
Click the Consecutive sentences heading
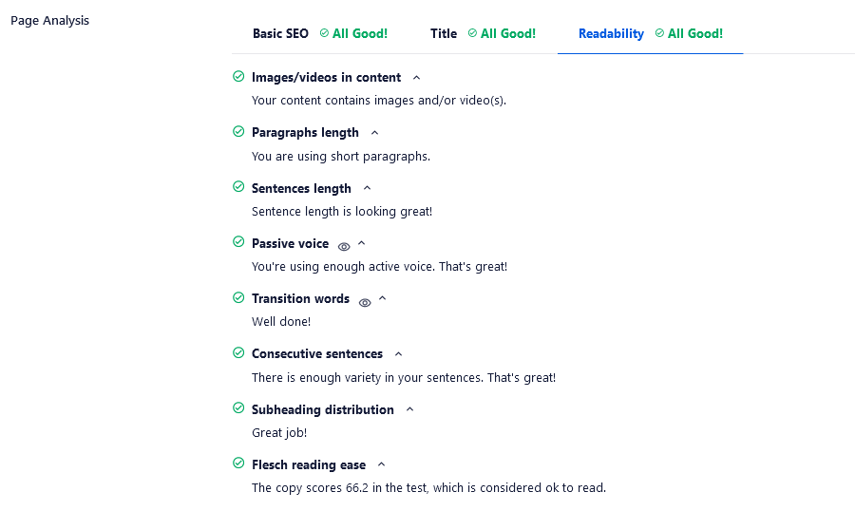(x=317, y=354)
